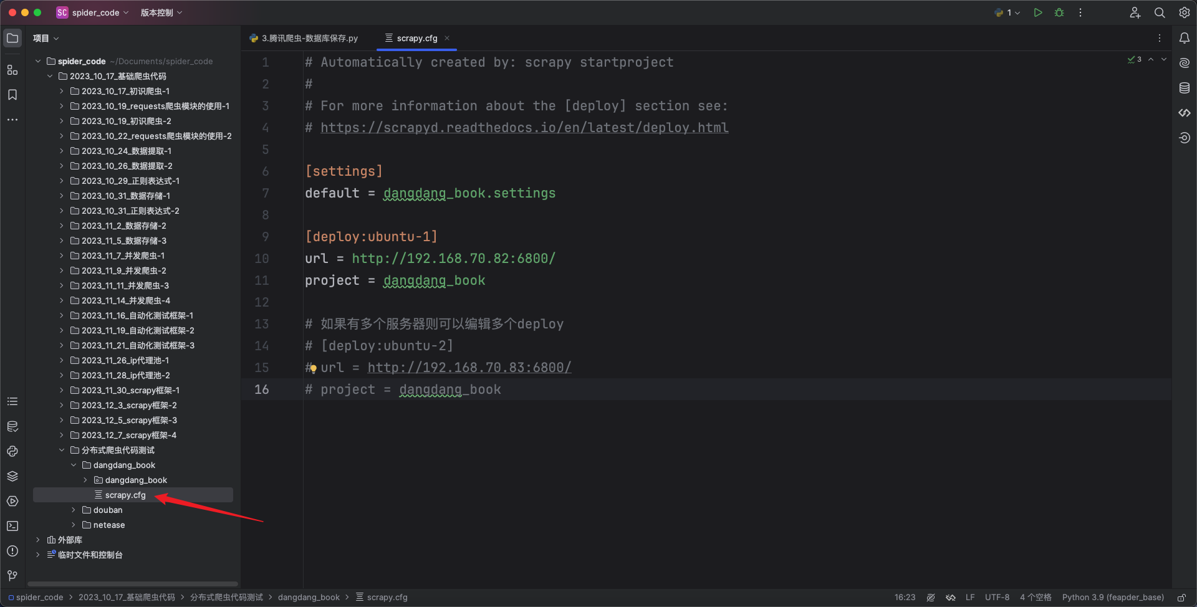Open the AI Assistant spiral icon

(x=1185, y=63)
